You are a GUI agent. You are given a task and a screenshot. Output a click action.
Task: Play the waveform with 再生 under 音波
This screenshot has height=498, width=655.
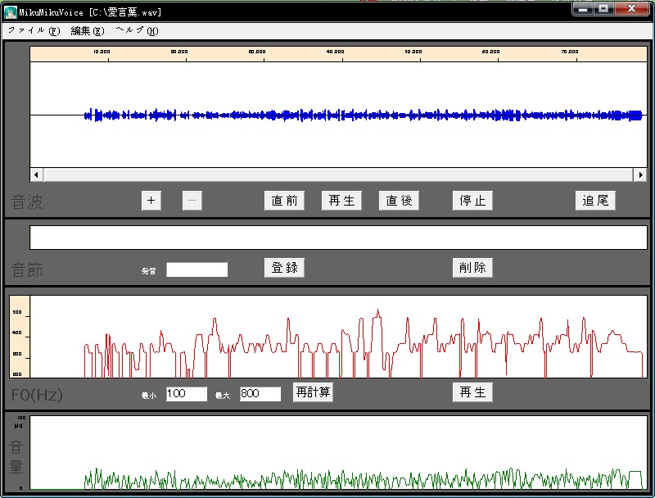[341, 201]
